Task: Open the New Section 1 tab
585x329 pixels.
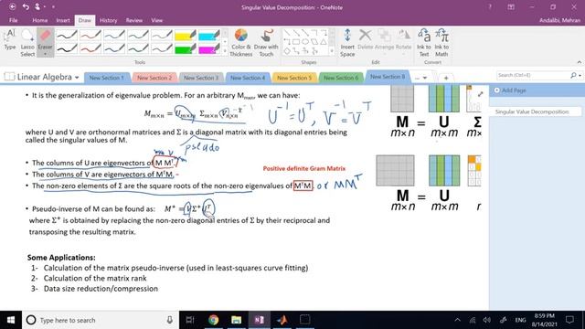Action: (107, 78)
